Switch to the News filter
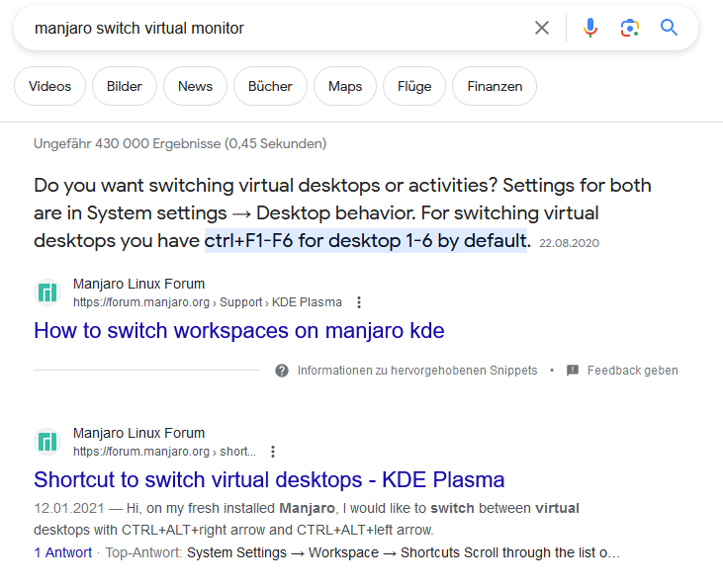Image resolution: width=723 pixels, height=586 pixels. pyautogui.click(x=195, y=86)
